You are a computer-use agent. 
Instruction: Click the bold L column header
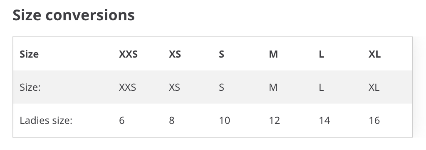point(322,54)
